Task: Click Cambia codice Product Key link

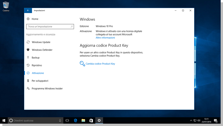Action: [x=100, y=64]
